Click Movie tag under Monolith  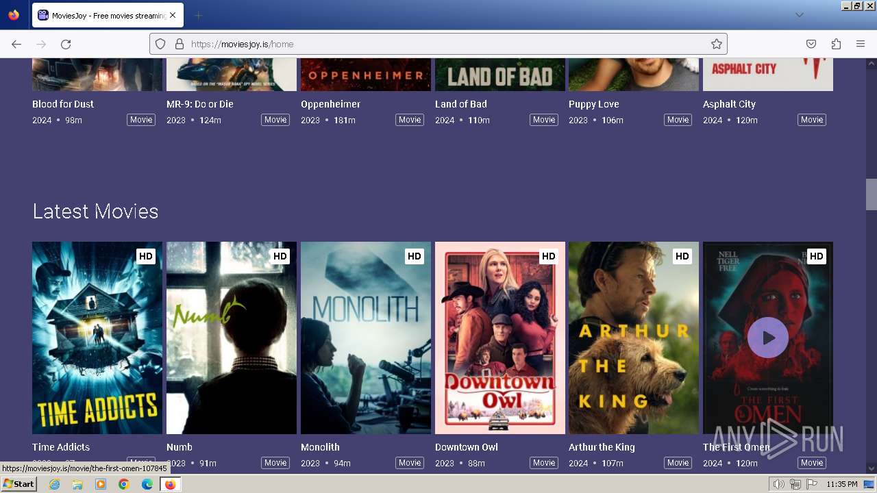[410, 463]
